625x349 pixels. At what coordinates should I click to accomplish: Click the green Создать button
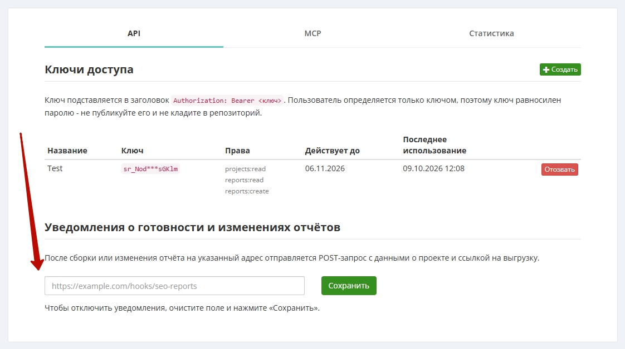click(560, 69)
